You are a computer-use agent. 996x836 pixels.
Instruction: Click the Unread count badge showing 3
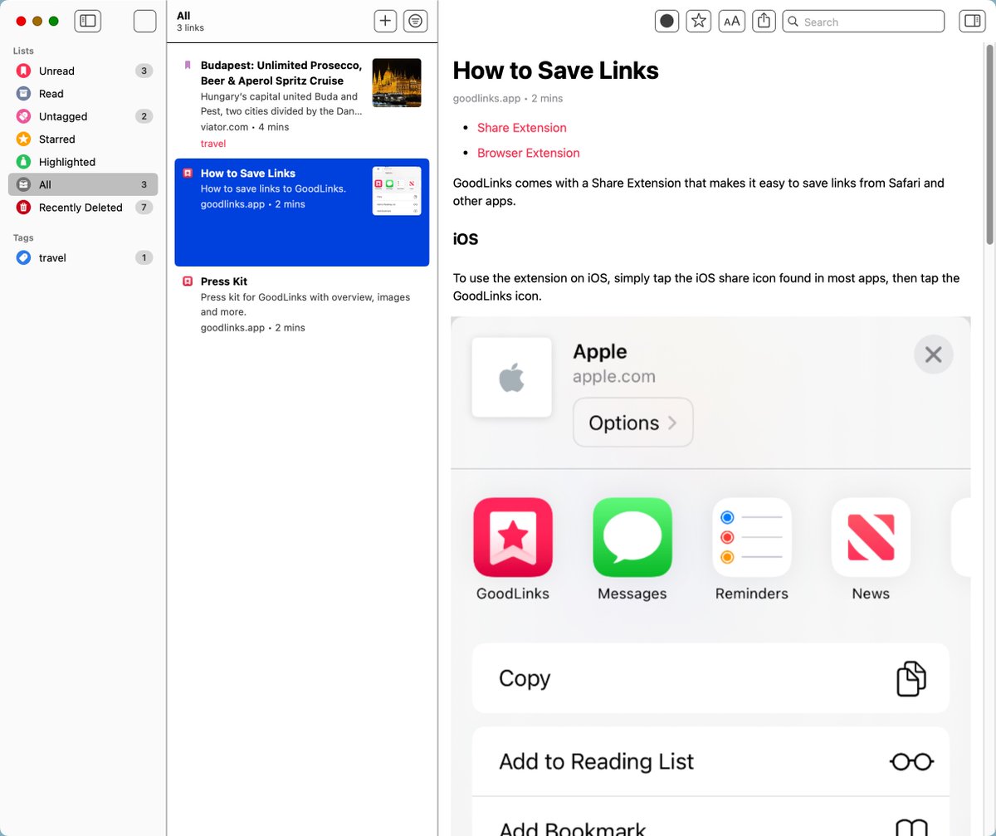(144, 71)
